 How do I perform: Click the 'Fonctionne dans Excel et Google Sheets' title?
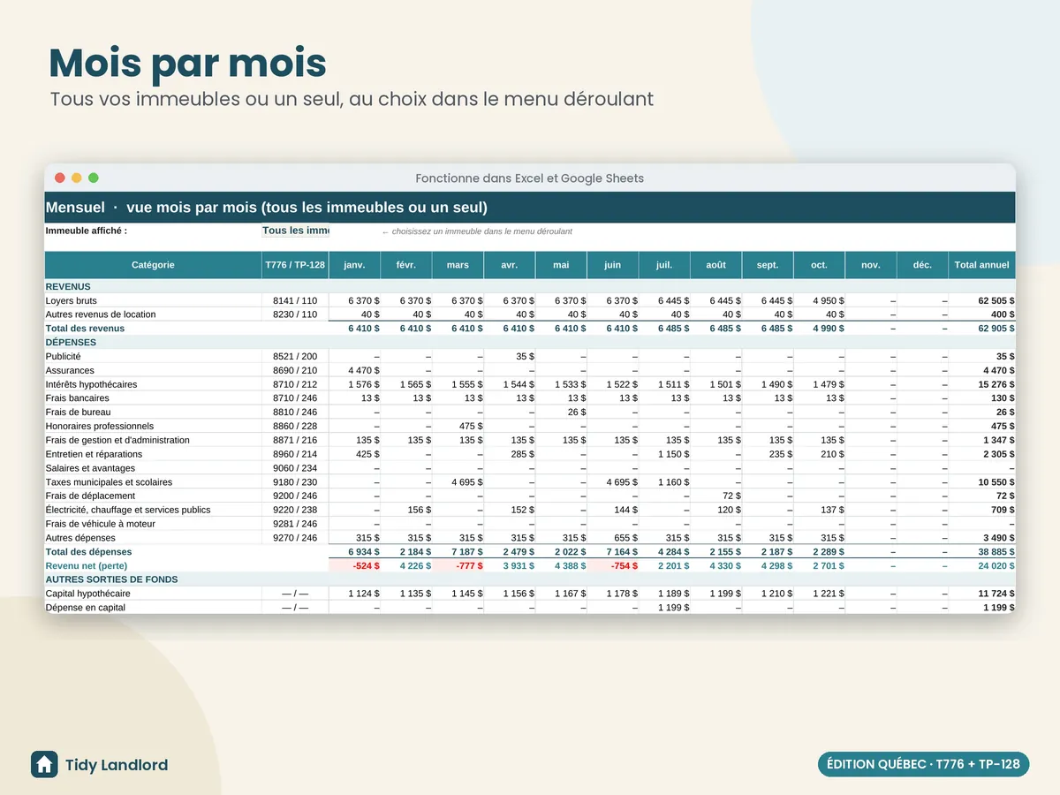[530, 178]
